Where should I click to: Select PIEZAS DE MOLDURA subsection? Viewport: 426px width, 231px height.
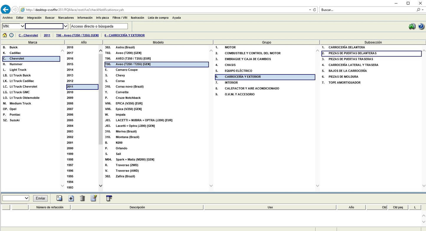343,77
